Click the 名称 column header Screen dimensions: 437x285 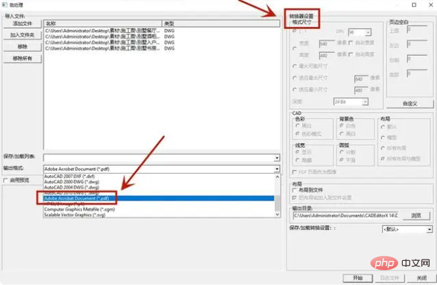(x=103, y=23)
